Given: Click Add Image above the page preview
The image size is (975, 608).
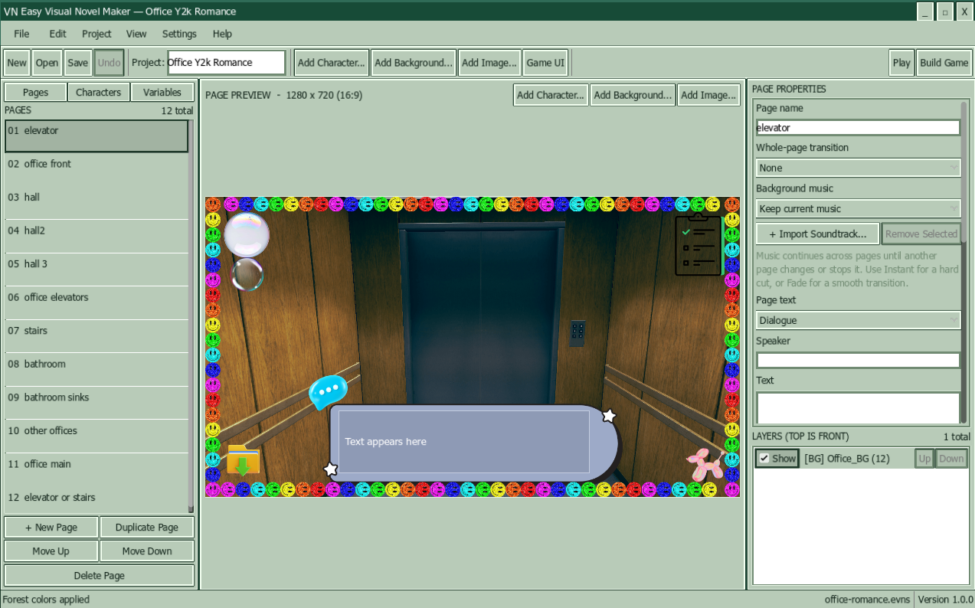Looking at the screenshot, I should pyautogui.click(x=709, y=95).
